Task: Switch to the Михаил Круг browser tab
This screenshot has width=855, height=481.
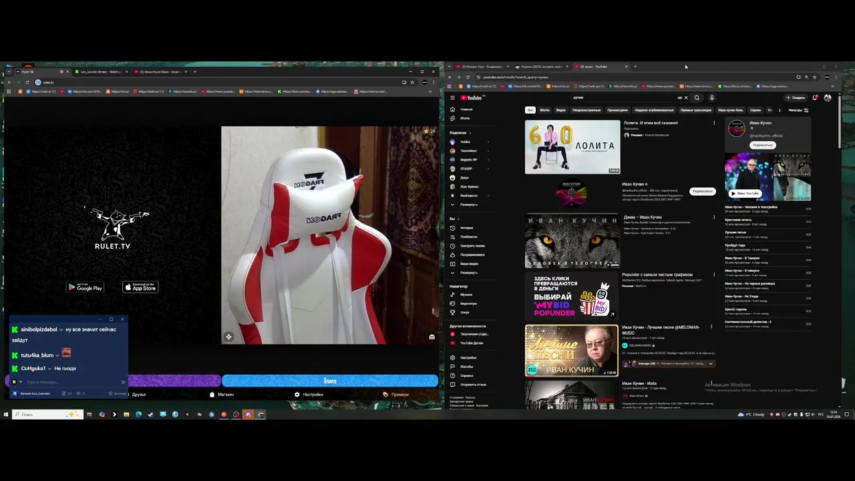Action: pyautogui.click(x=482, y=67)
